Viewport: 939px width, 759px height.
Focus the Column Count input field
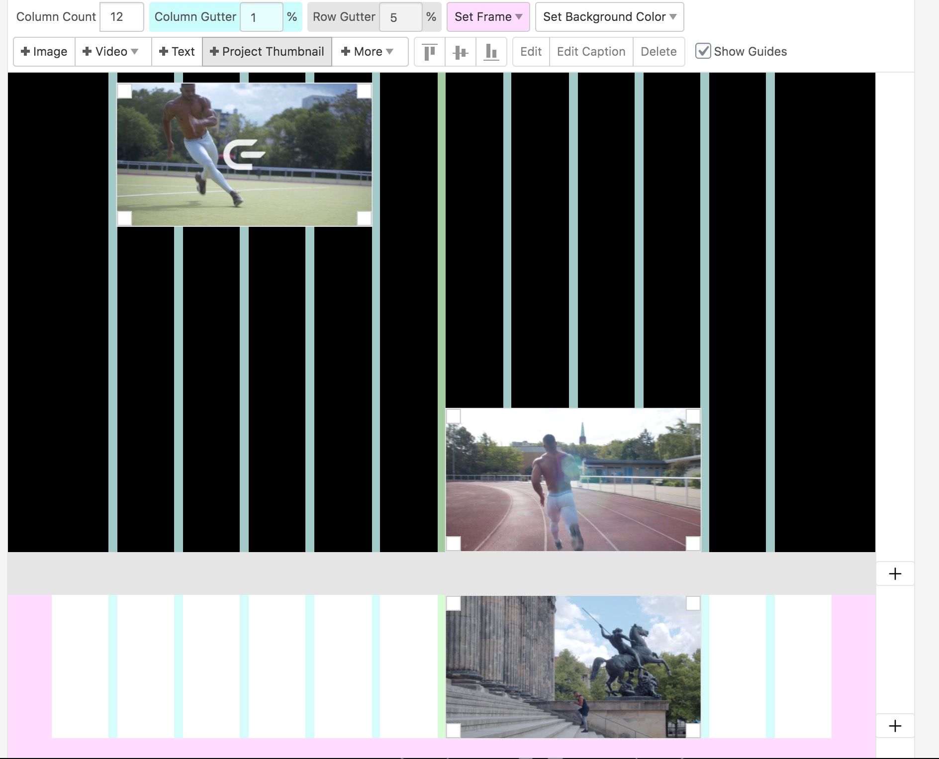[121, 17]
